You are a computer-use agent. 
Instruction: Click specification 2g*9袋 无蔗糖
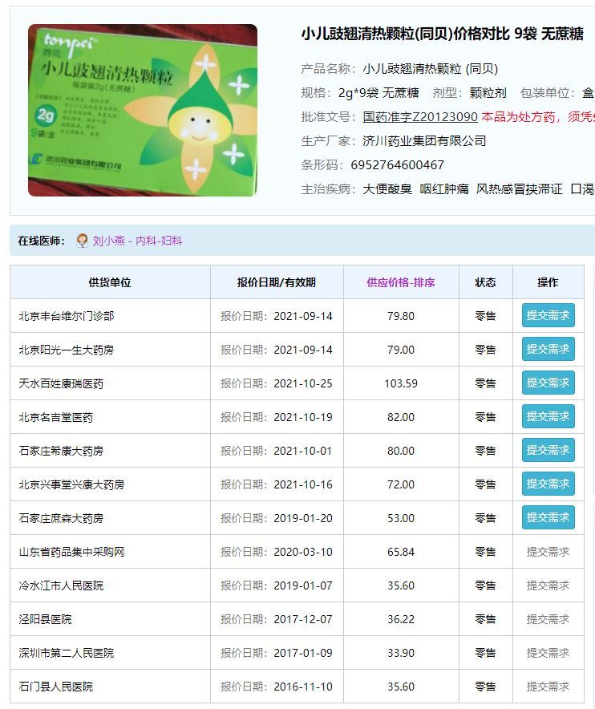coord(378,93)
